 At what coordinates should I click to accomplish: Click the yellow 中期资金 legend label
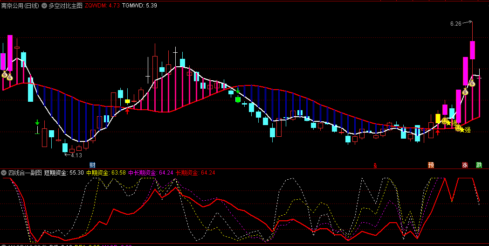click(x=97, y=173)
